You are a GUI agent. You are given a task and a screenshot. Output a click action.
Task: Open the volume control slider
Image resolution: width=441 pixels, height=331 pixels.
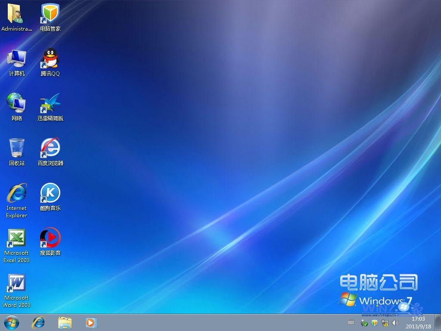[395, 323]
